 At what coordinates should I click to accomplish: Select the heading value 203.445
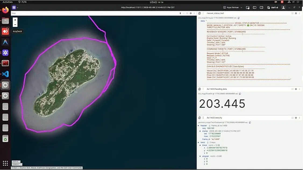click(222, 104)
